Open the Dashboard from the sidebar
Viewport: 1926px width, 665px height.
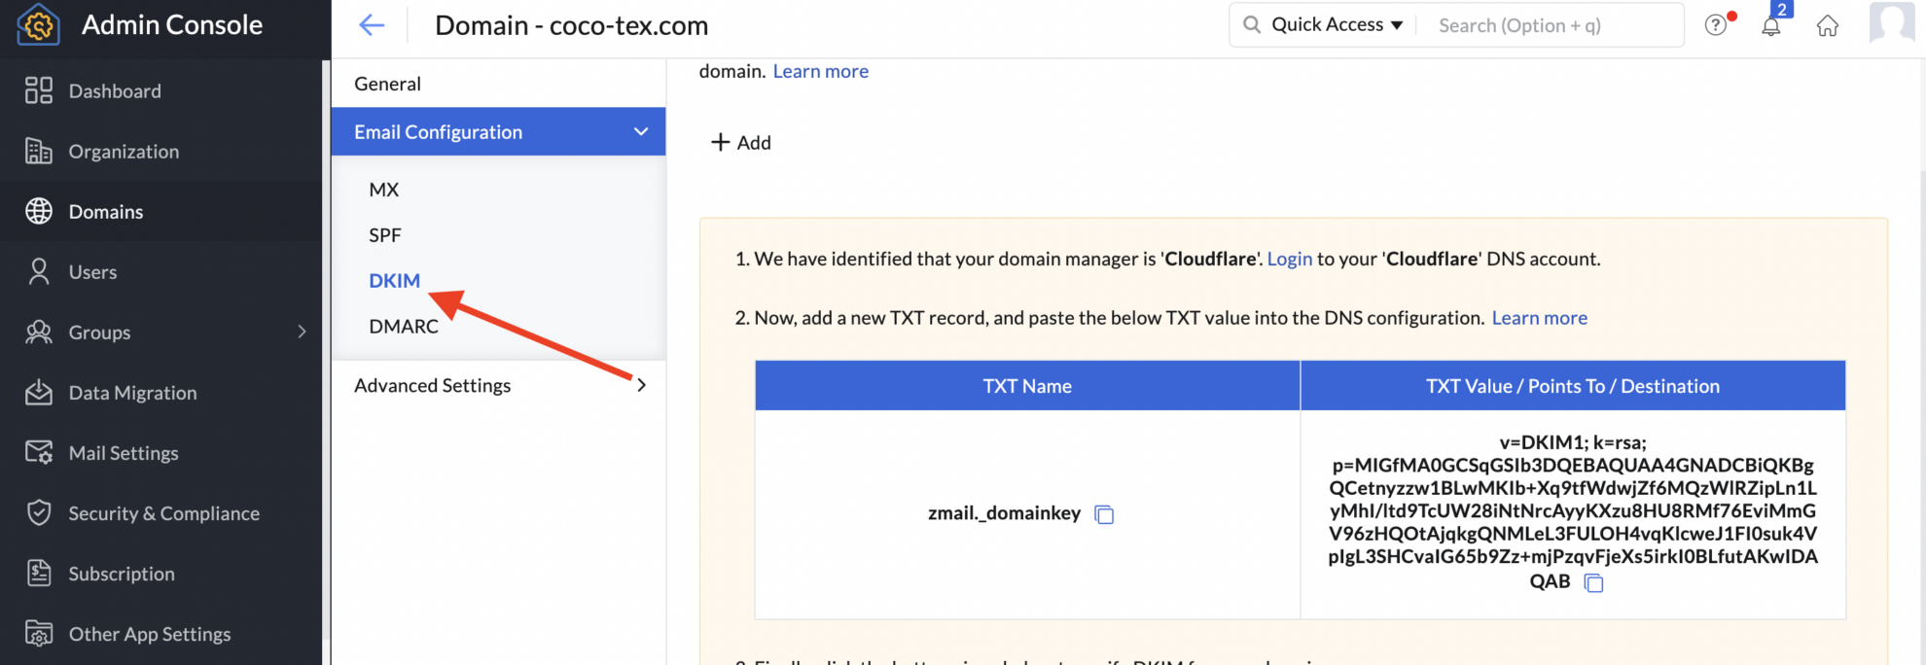(115, 90)
